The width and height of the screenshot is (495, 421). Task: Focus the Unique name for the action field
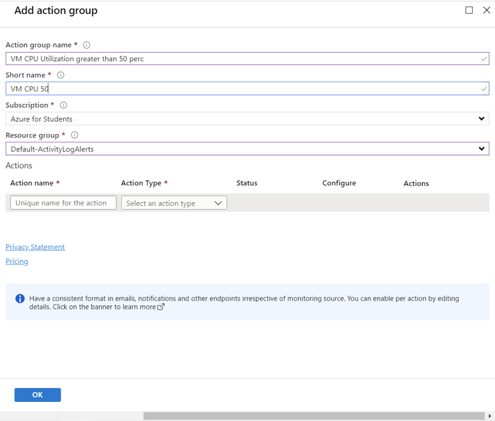[63, 203]
